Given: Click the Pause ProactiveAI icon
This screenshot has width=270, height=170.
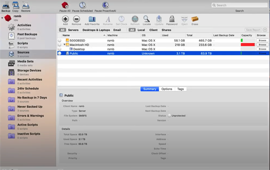Looking at the screenshot, I should [x=105, y=5].
